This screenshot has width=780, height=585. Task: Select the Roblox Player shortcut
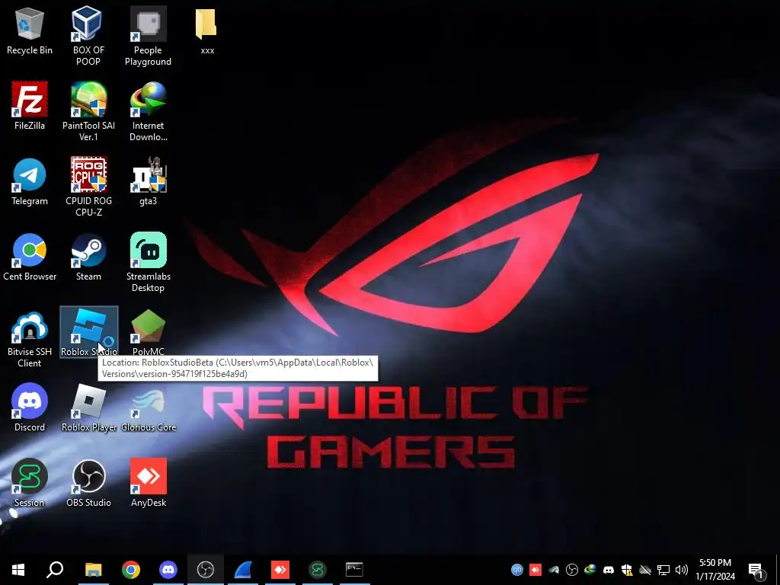(88, 408)
